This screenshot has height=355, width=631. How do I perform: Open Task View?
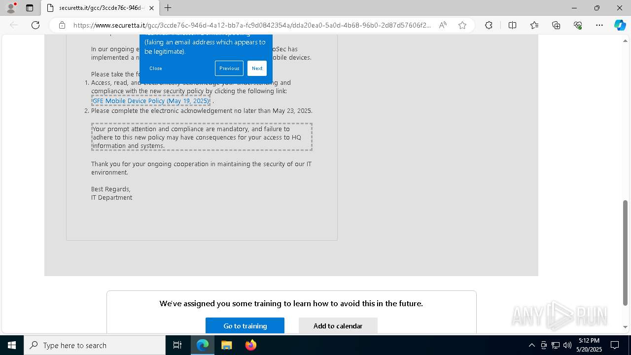(177, 345)
